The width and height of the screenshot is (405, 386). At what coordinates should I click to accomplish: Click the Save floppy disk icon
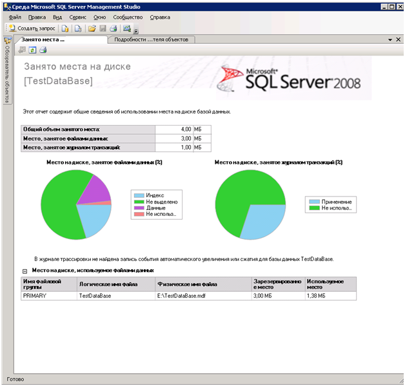pyautogui.click(x=103, y=28)
